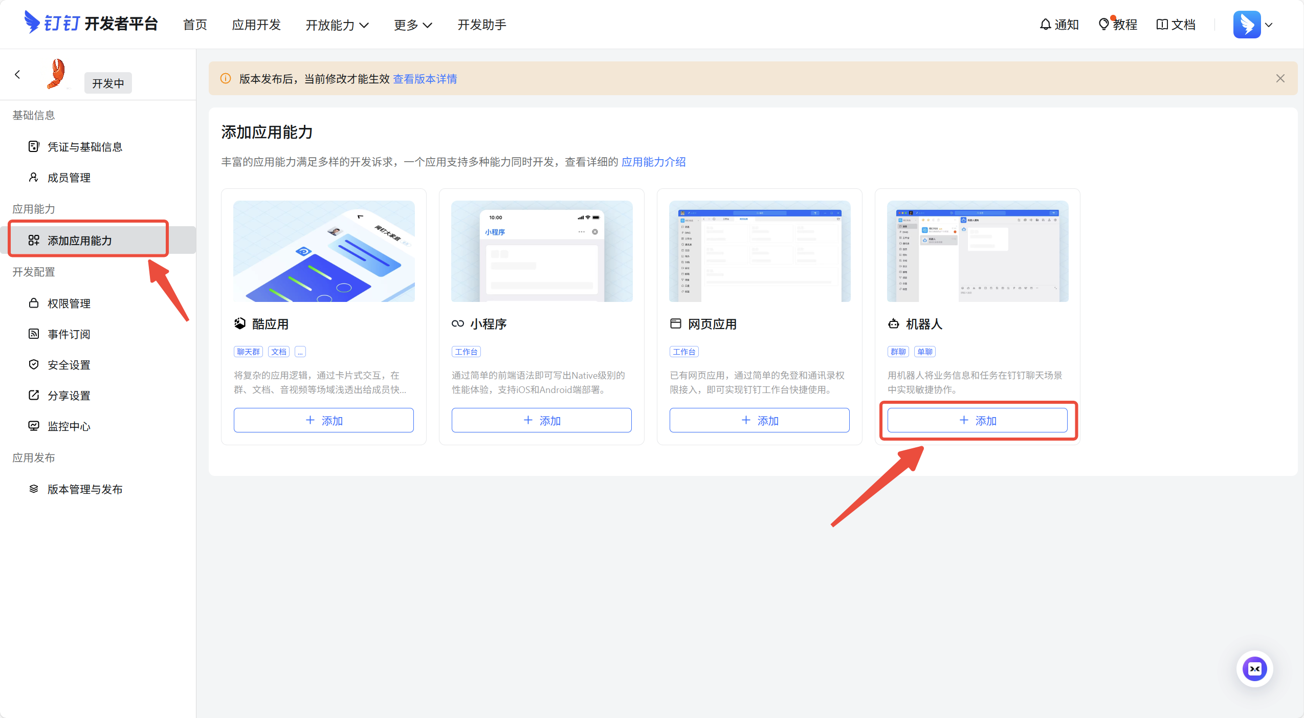This screenshot has height=718, width=1304.
Task: Click the 小程序 preview thumbnail
Action: [541, 251]
